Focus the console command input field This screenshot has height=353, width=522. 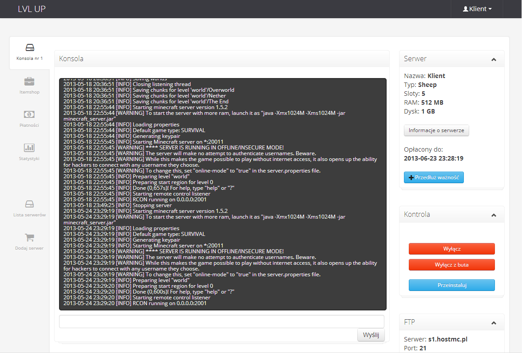[221, 322]
